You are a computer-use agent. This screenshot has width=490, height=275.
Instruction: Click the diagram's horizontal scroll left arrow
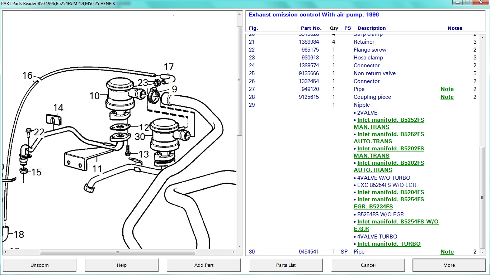(5, 252)
